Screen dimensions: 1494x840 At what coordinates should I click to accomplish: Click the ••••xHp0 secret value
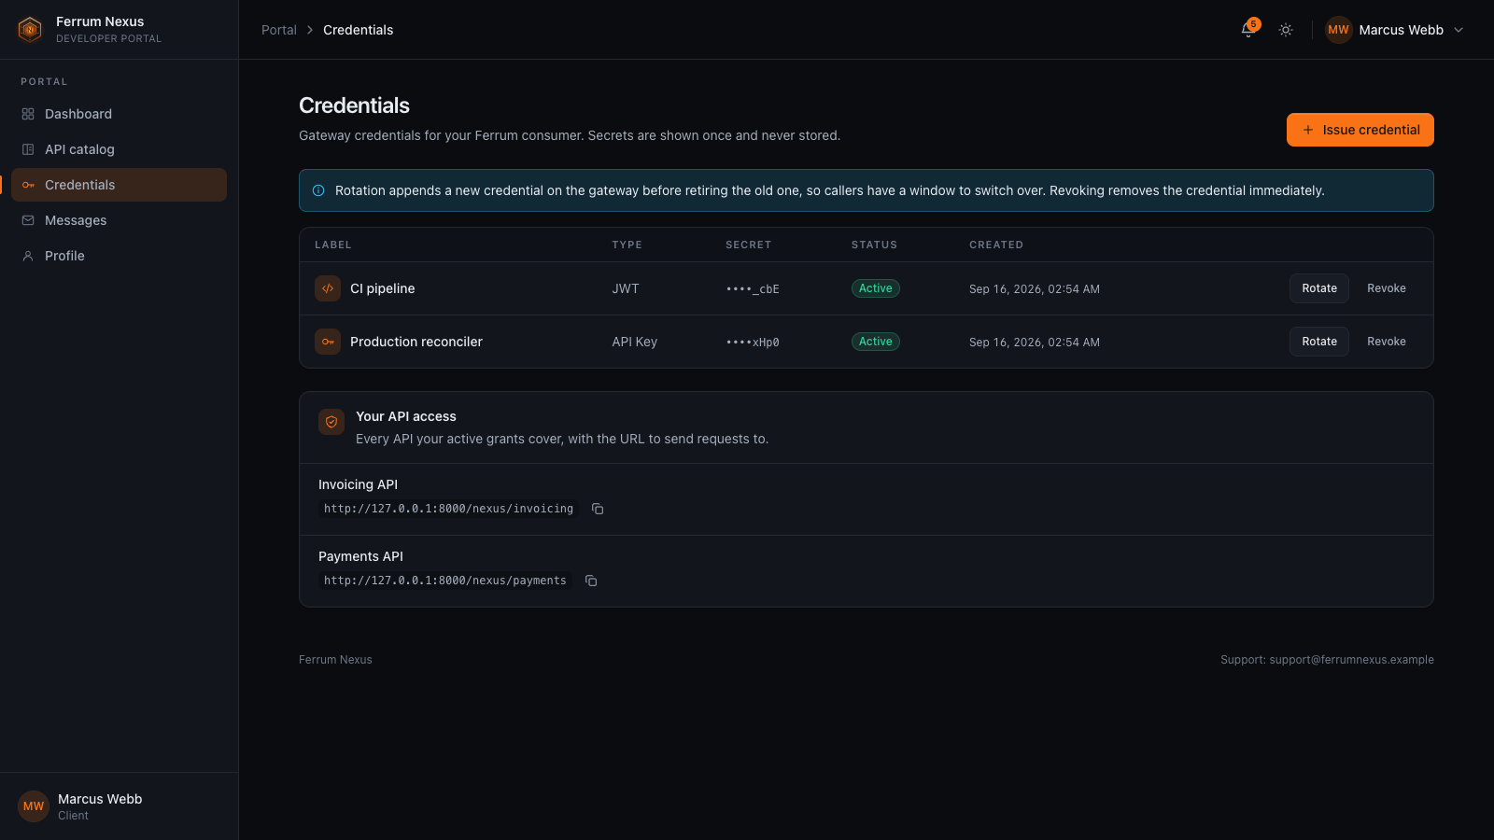point(753,343)
